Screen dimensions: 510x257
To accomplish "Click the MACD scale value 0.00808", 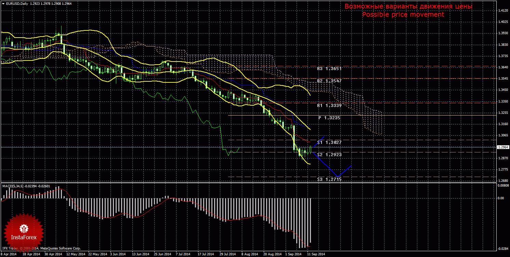I will [504, 186].
